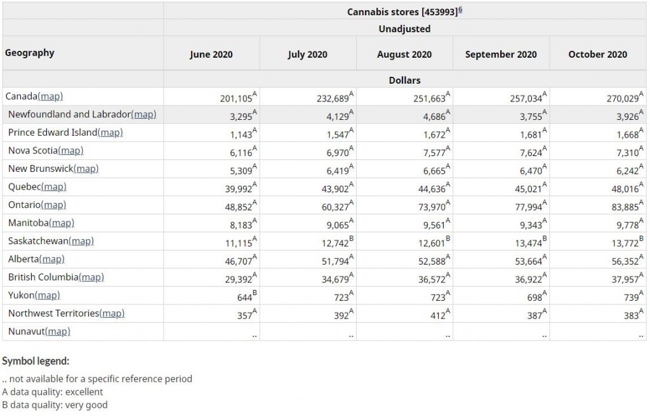The height and width of the screenshot is (420, 650).
Task: Click the Northwest Territories map link
Action: tap(112, 313)
